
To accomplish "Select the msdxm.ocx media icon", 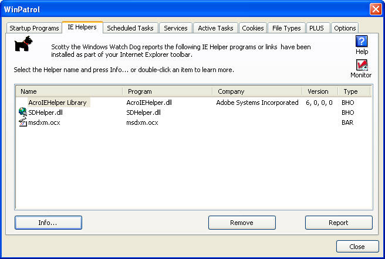I will 23,122.
